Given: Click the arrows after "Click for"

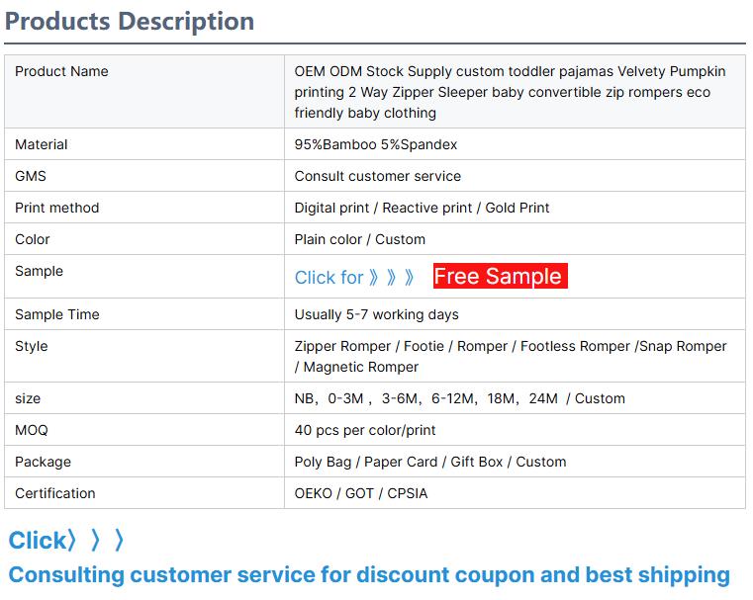Looking at the screenshot, I should coord(391,278).
